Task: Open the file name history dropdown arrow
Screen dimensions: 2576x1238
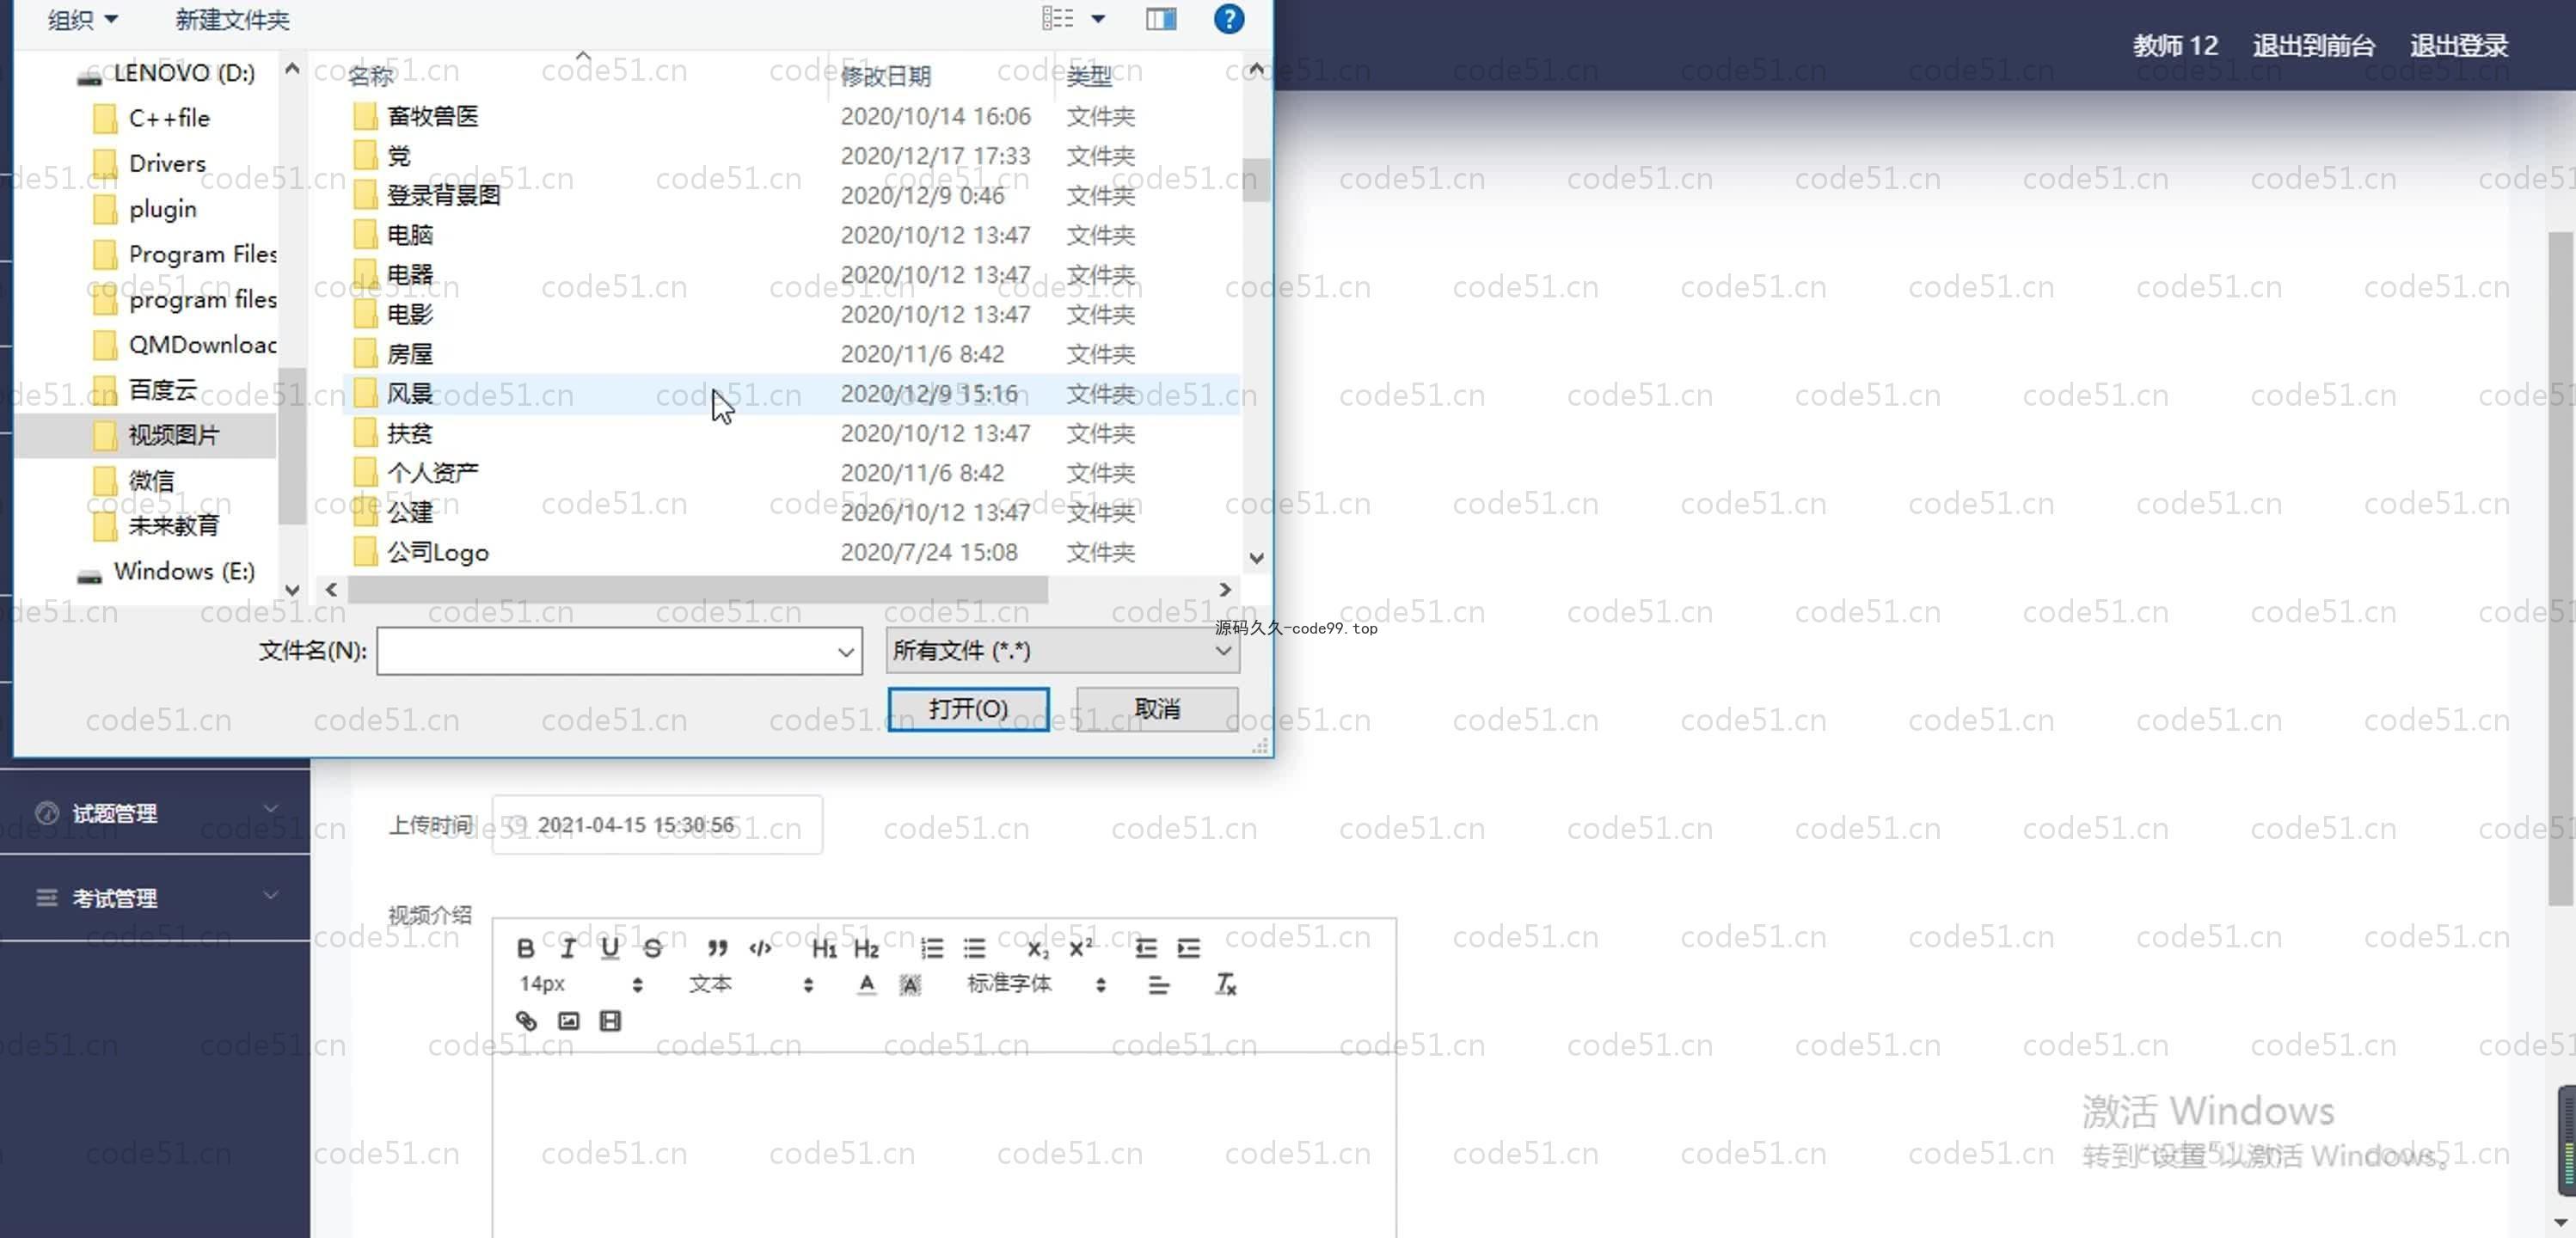Action: coord(846,652)
